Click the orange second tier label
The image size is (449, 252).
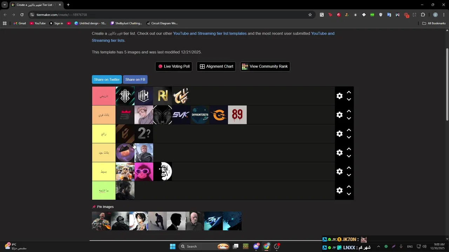104,115
